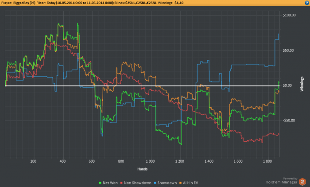
Task: Click the red Non Showdown color swatch
Action: point(121,183)
